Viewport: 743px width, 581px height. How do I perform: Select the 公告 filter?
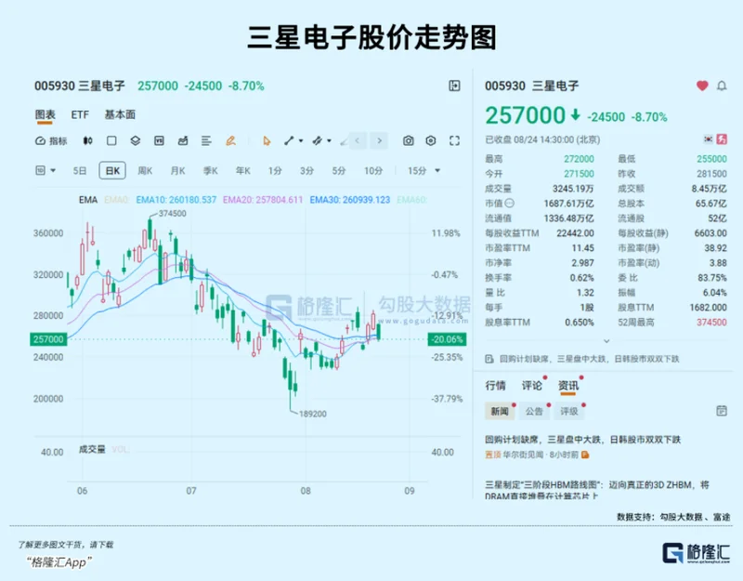tap(534, 411)
